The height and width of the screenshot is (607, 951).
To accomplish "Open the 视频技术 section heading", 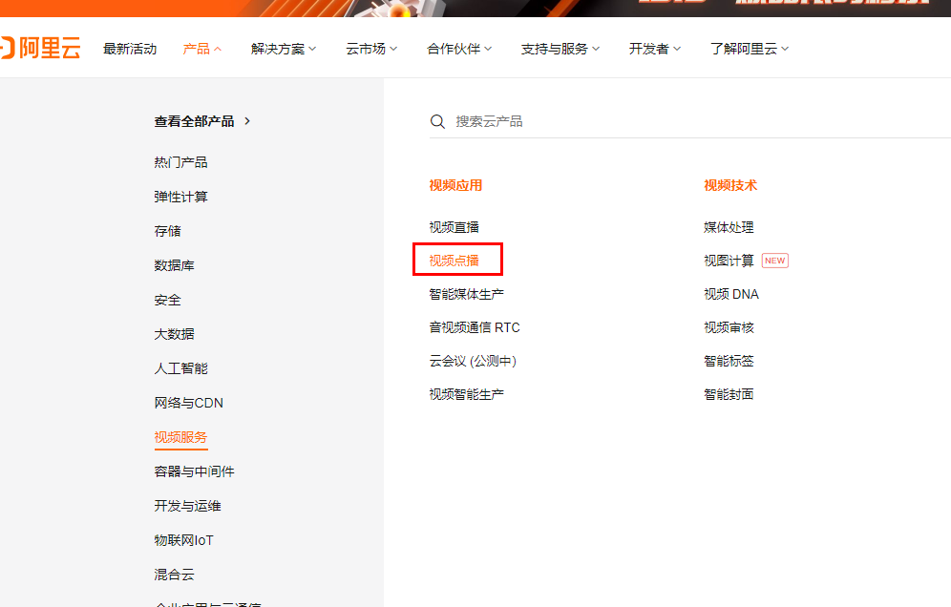I will coord(730,185).
